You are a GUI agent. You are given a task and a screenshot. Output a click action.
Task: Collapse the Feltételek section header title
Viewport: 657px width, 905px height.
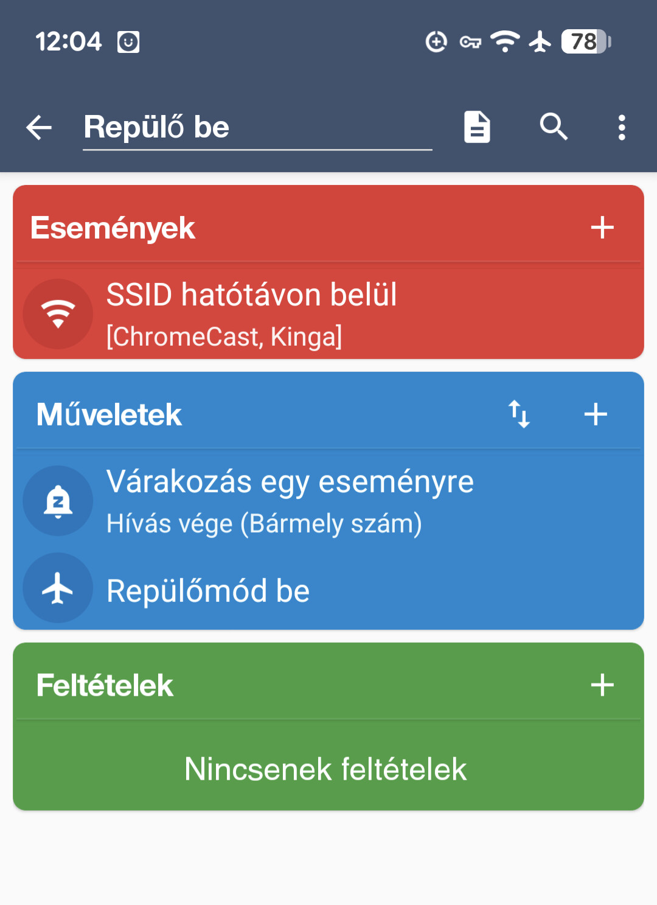pos(105,685)
